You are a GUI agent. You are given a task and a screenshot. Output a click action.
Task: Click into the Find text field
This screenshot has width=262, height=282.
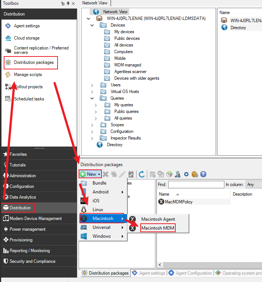coord(196,185)
